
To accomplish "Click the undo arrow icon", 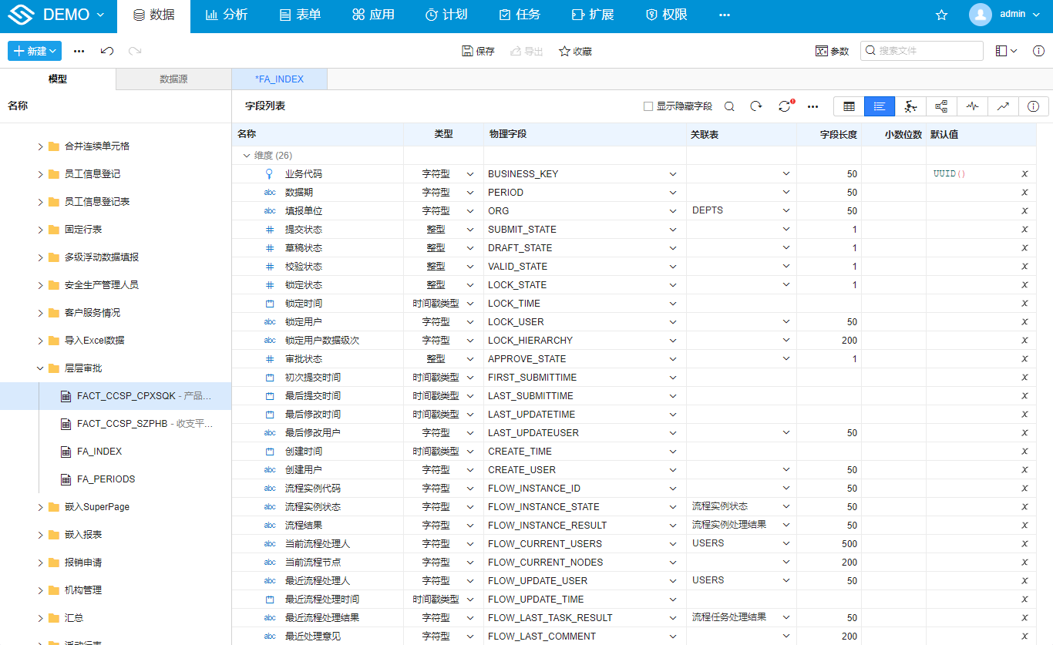I will click(x=108, y=51).
